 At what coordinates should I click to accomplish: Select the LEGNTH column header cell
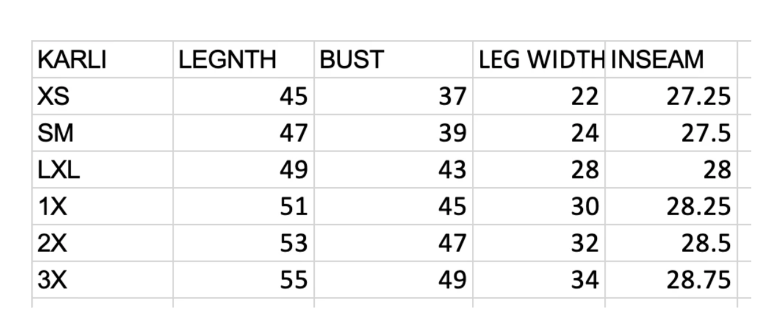pos(244,59)
